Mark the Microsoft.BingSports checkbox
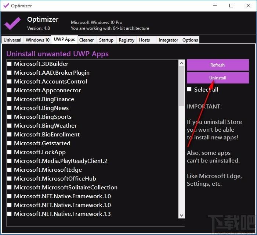 [x=10, y=117]
